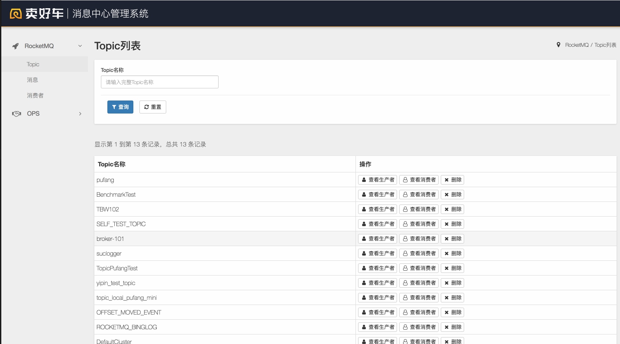Screen dimensions: 620x344
Task: Click the broker-101 topic name cell
Action: pos(225,239)
